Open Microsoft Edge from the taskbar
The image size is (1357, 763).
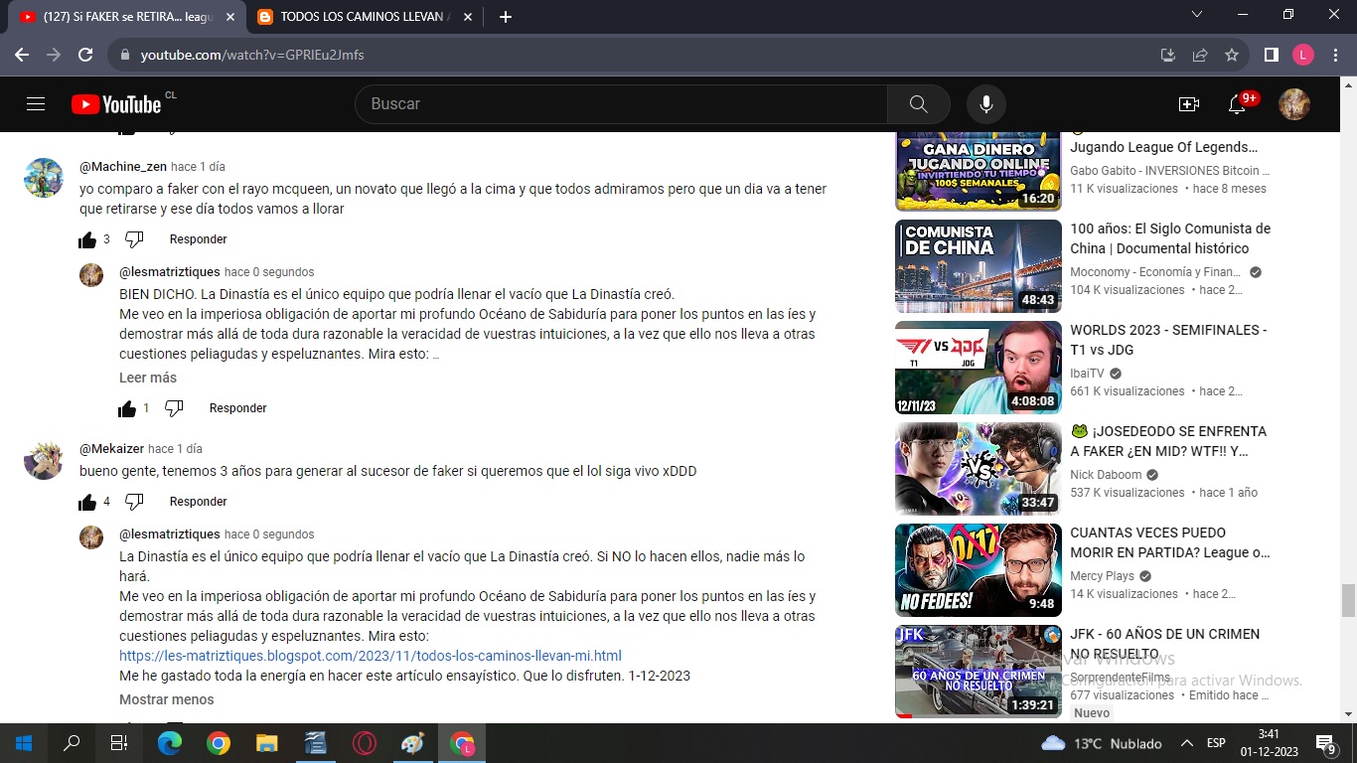coord(170,743)
